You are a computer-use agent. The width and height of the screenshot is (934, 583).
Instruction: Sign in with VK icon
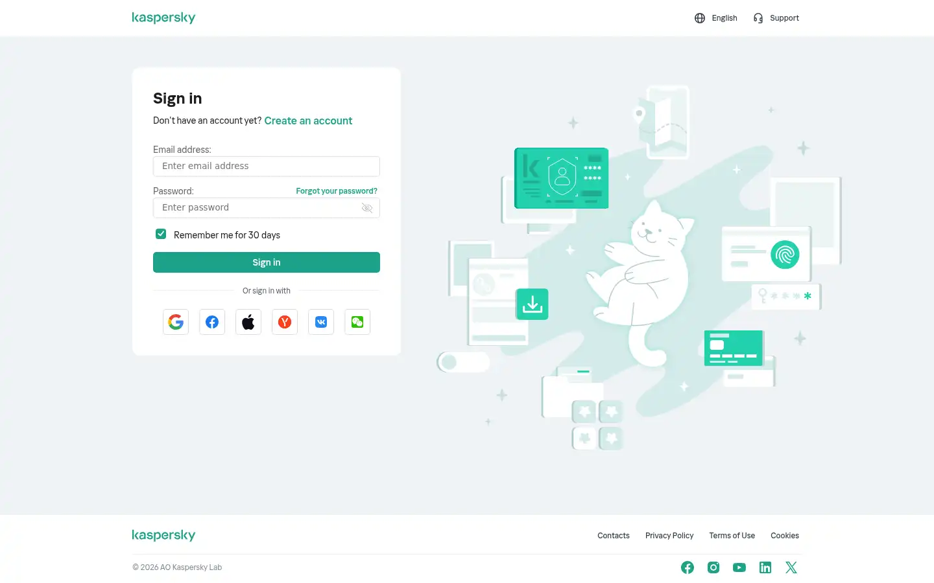321,322
